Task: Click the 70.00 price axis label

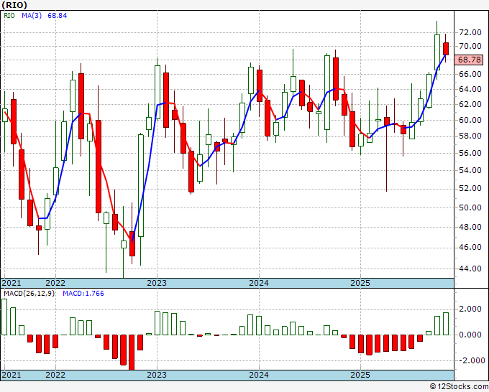Action: coord(470,46)
